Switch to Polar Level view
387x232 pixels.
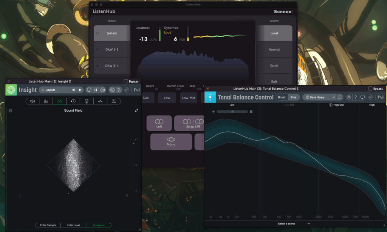[73, 225]
